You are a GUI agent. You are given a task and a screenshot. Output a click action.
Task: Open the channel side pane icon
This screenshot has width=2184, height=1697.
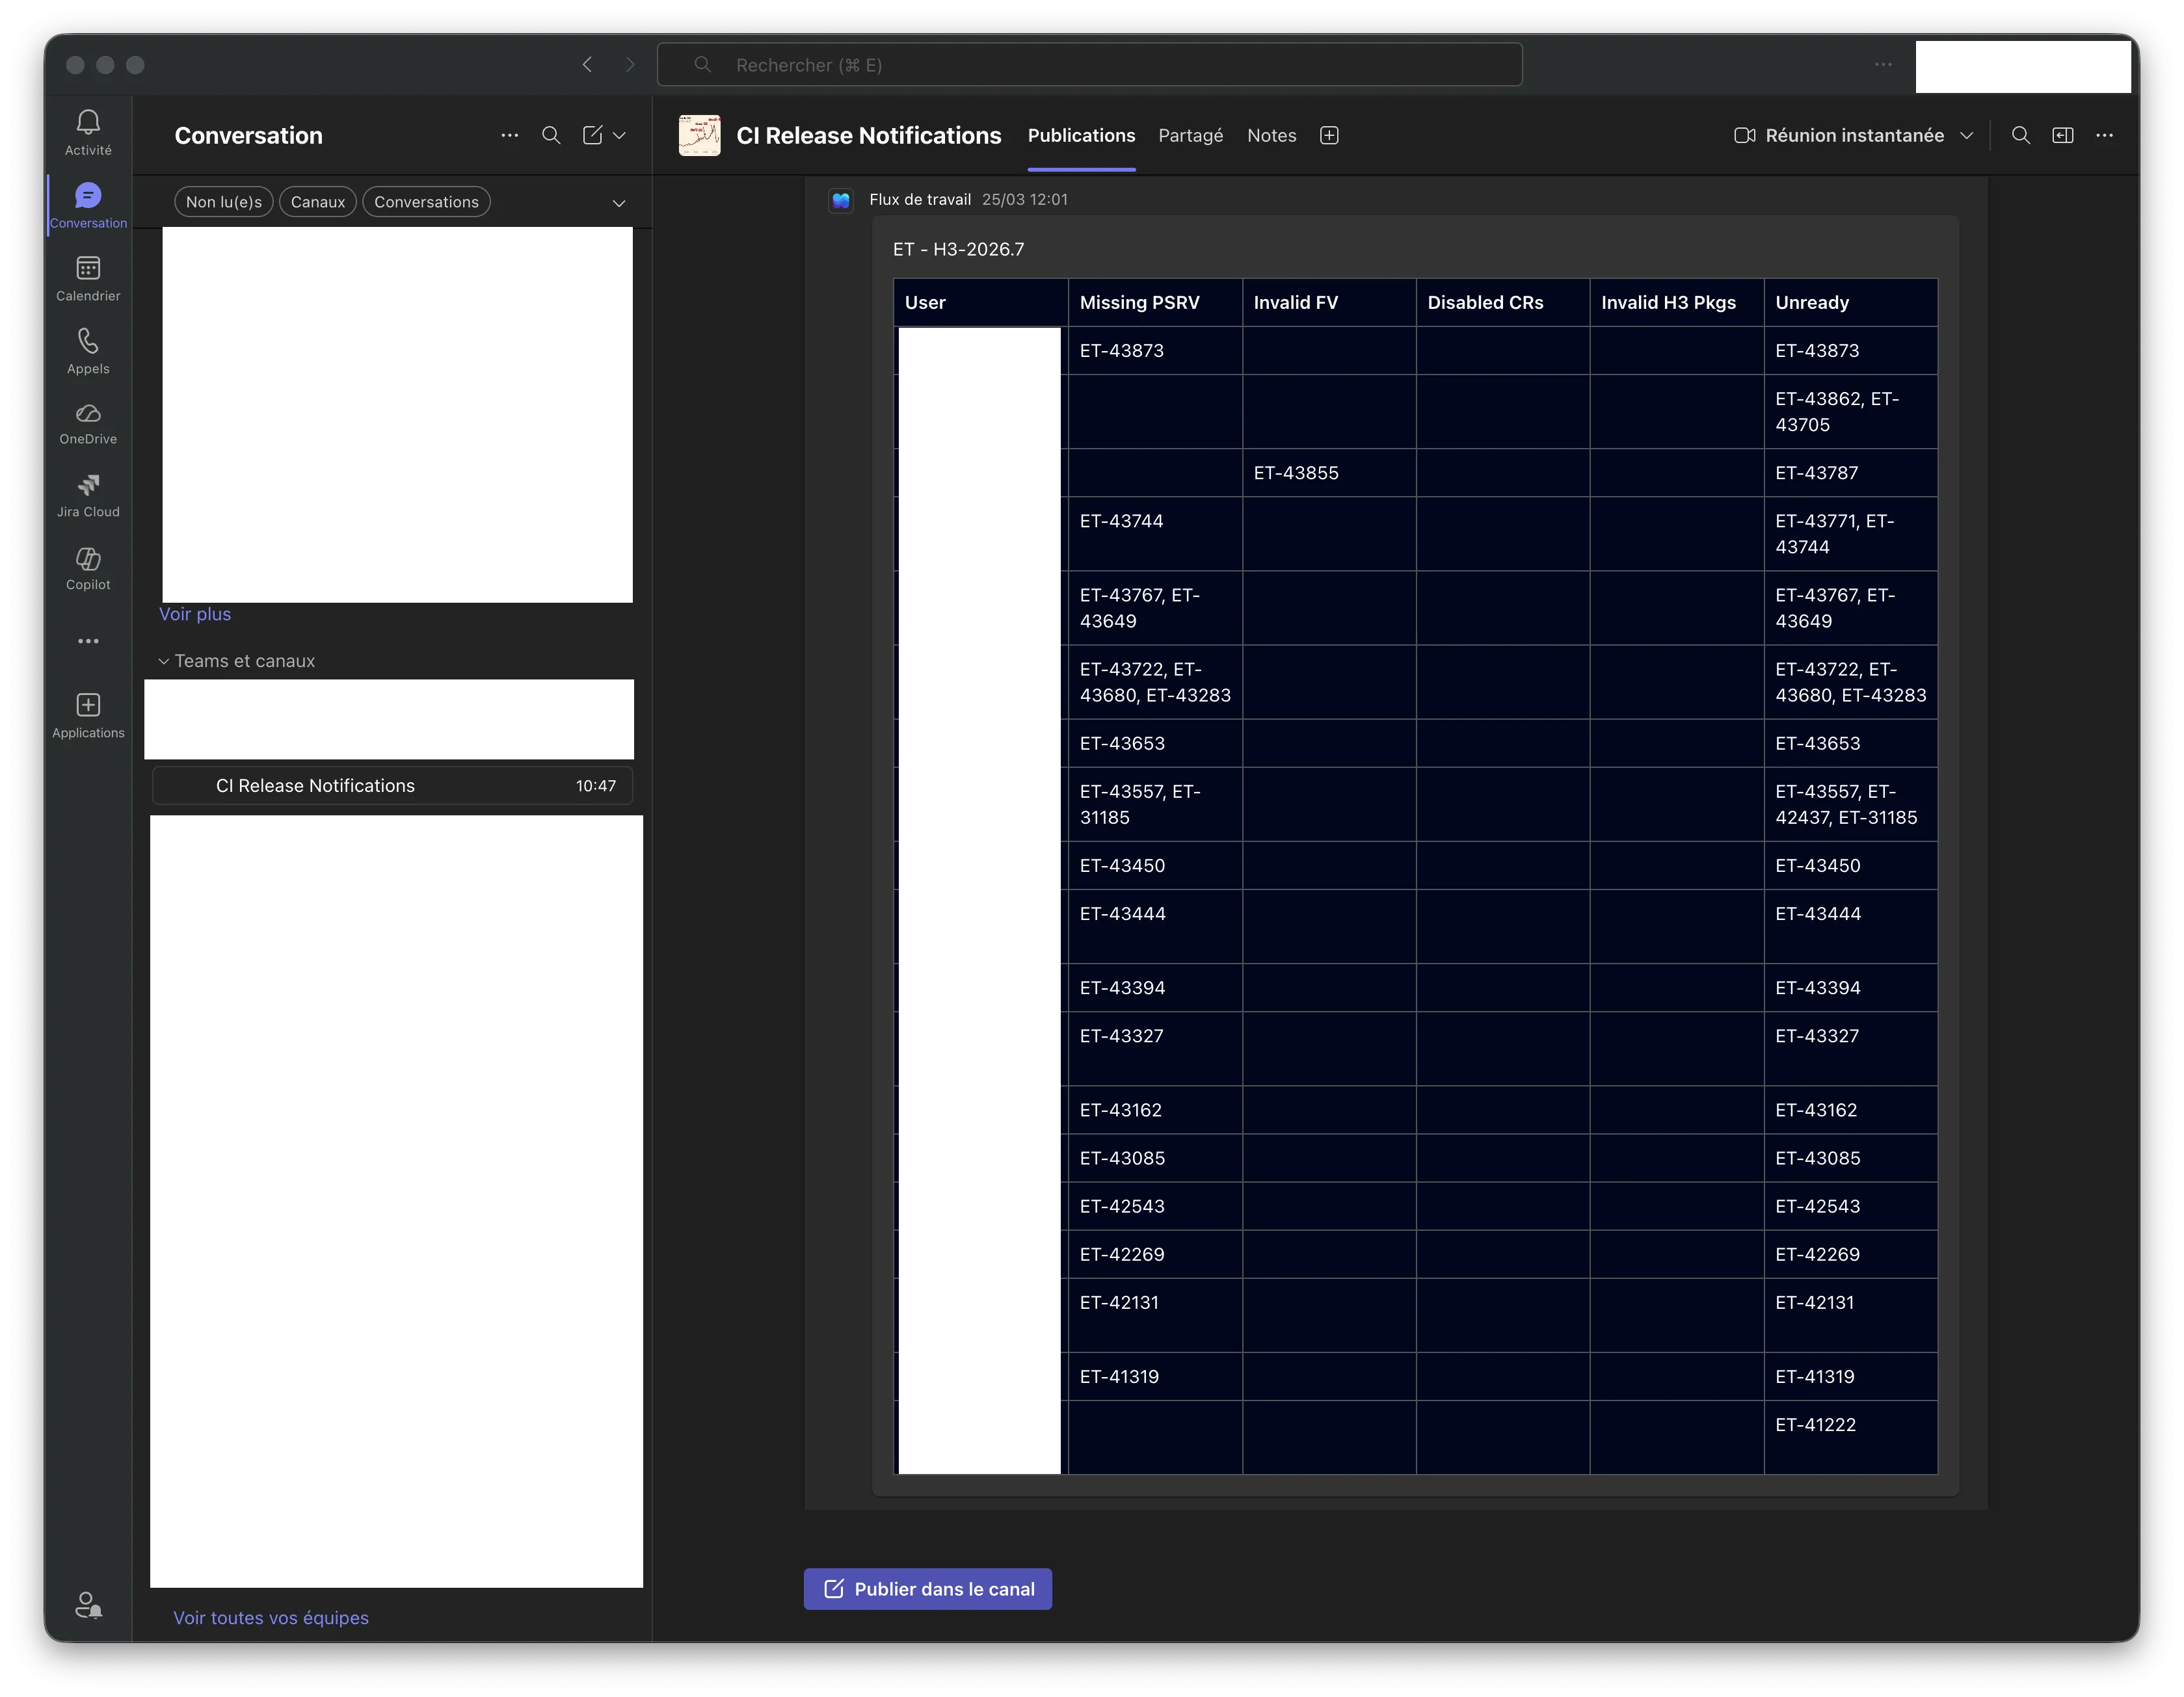pyautogui.click(x=2063, y=135)
